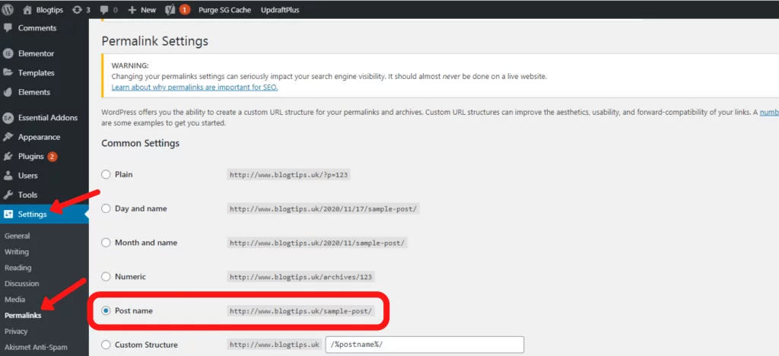Click the Month and name example URL
The height and width of the screenshot is (356, 779).
[317, 243]
